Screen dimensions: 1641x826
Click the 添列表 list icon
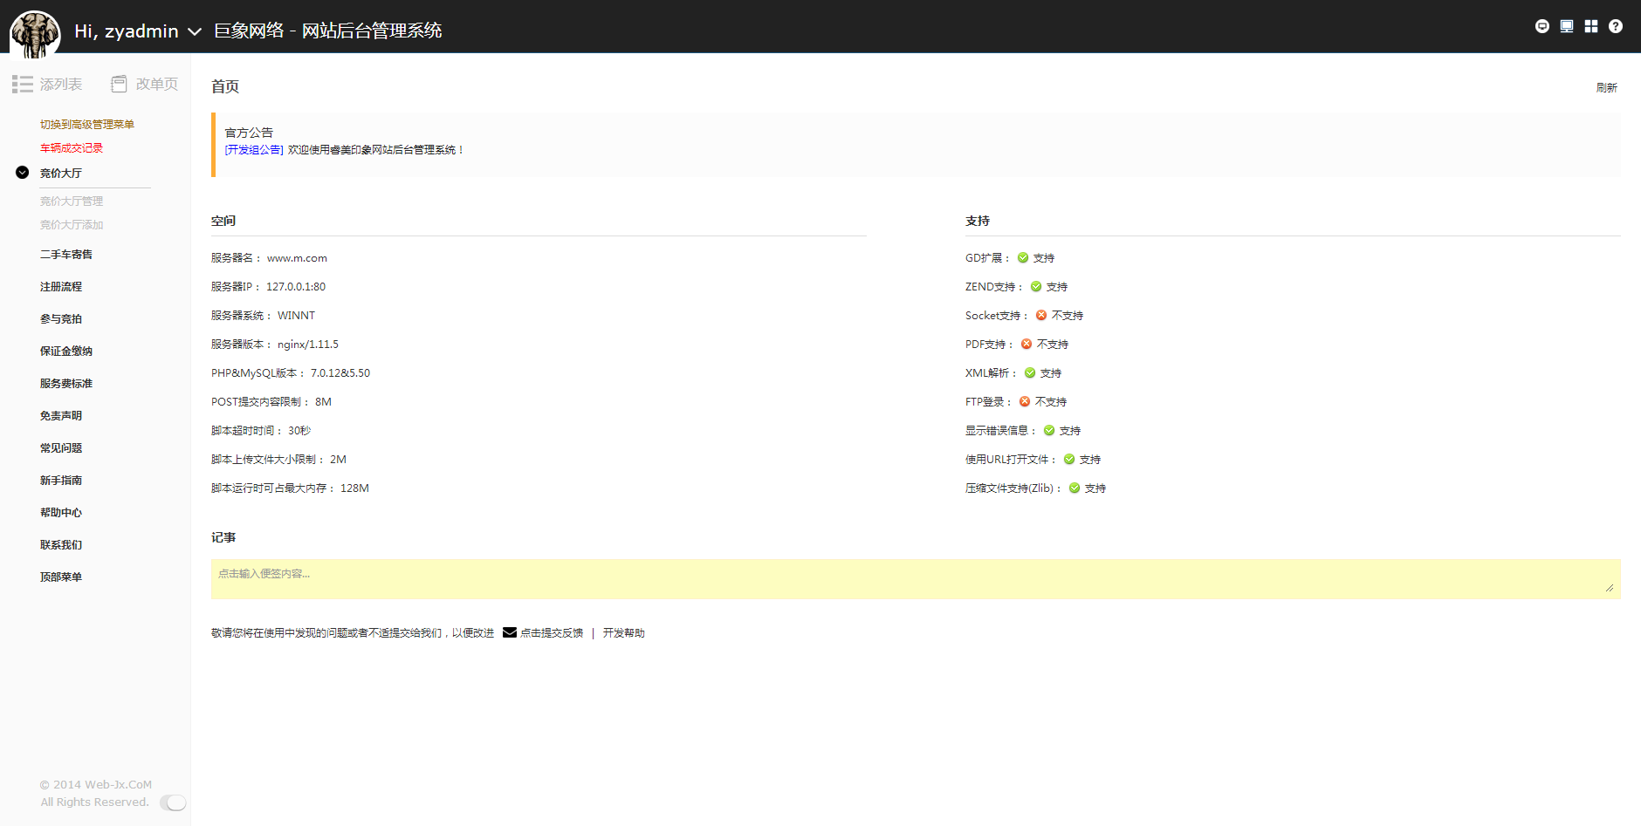[x=23, y=84]
